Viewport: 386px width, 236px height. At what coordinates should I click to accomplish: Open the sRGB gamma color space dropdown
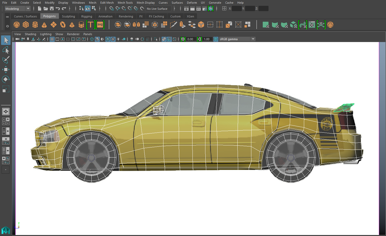pos(237,39)
